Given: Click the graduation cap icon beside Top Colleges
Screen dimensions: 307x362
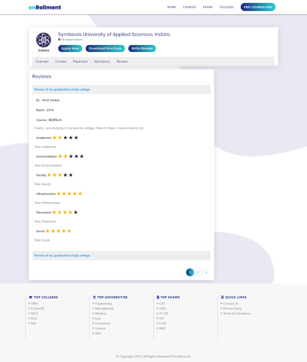Looking at the screenshot, I should pos(31,297).
